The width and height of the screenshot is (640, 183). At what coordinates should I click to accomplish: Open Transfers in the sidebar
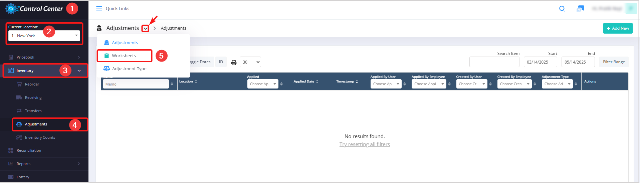click(x=33, y=111)
